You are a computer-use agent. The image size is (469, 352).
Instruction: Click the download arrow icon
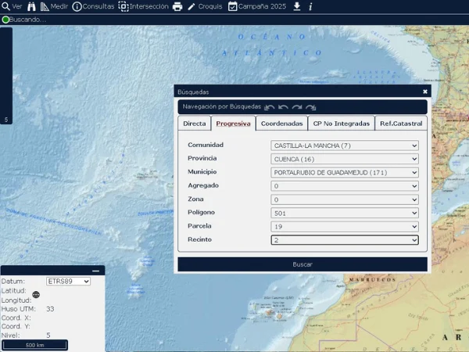296,6
